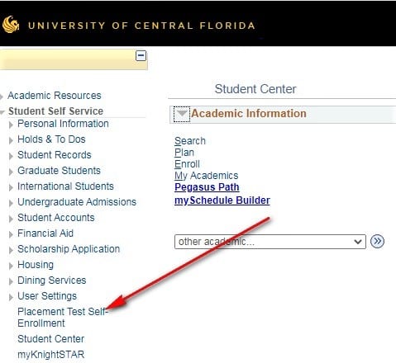Click the double-arrow go button
This screenshot has width=396, height=363.
click(x=377, y=242)
